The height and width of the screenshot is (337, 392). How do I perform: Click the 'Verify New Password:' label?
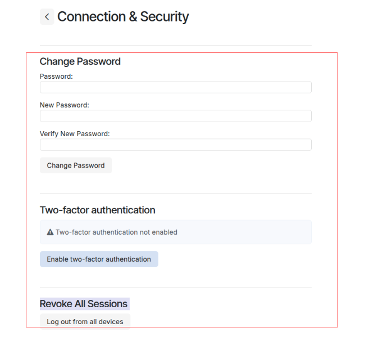(75, 134)
